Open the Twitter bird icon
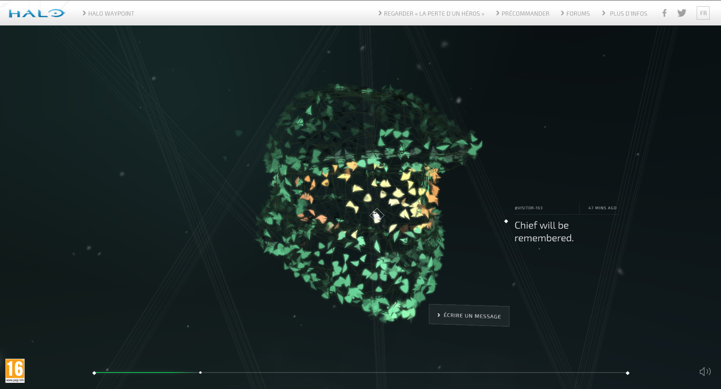This screenshot has width=721, height=389. [682, 13]
